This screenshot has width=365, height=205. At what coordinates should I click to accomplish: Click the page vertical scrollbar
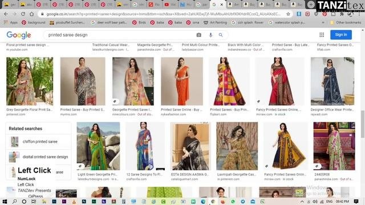point(363,124)
